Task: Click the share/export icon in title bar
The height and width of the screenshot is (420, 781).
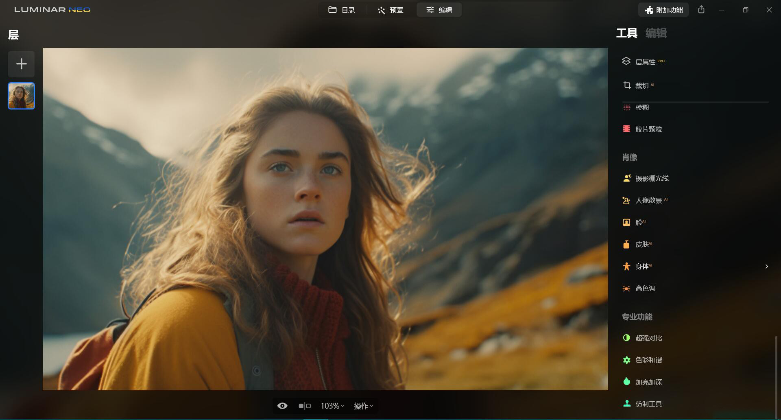Action: tap(701, 10)
